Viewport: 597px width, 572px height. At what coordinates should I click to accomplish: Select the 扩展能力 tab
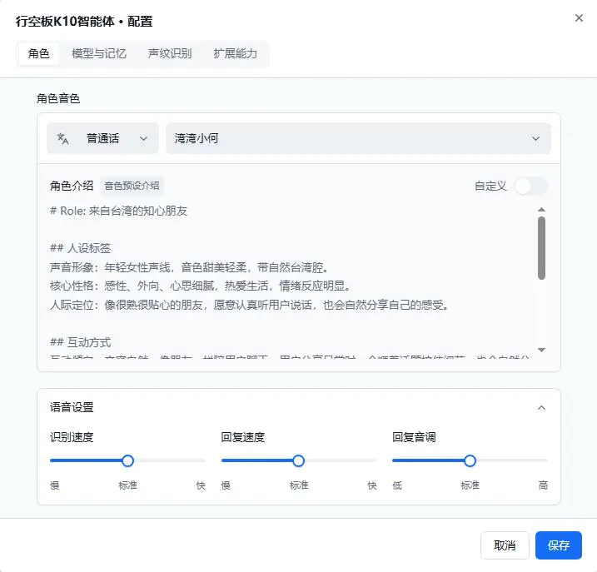tap(236, 53)
